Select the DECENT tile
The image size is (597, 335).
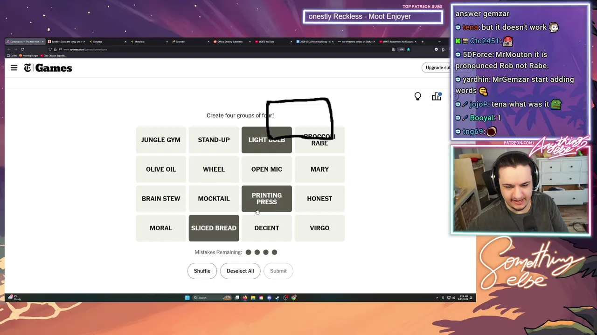267,228
